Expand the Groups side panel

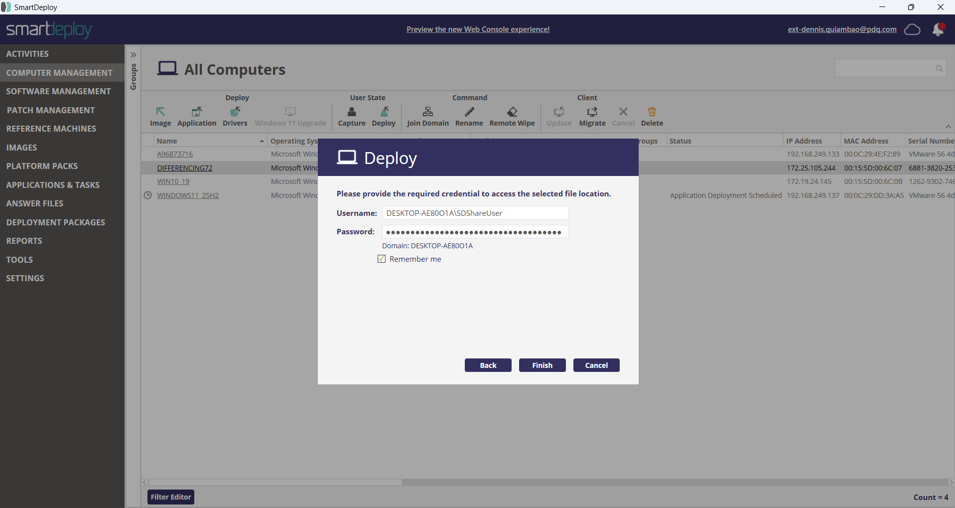click(x=133, y=55)
